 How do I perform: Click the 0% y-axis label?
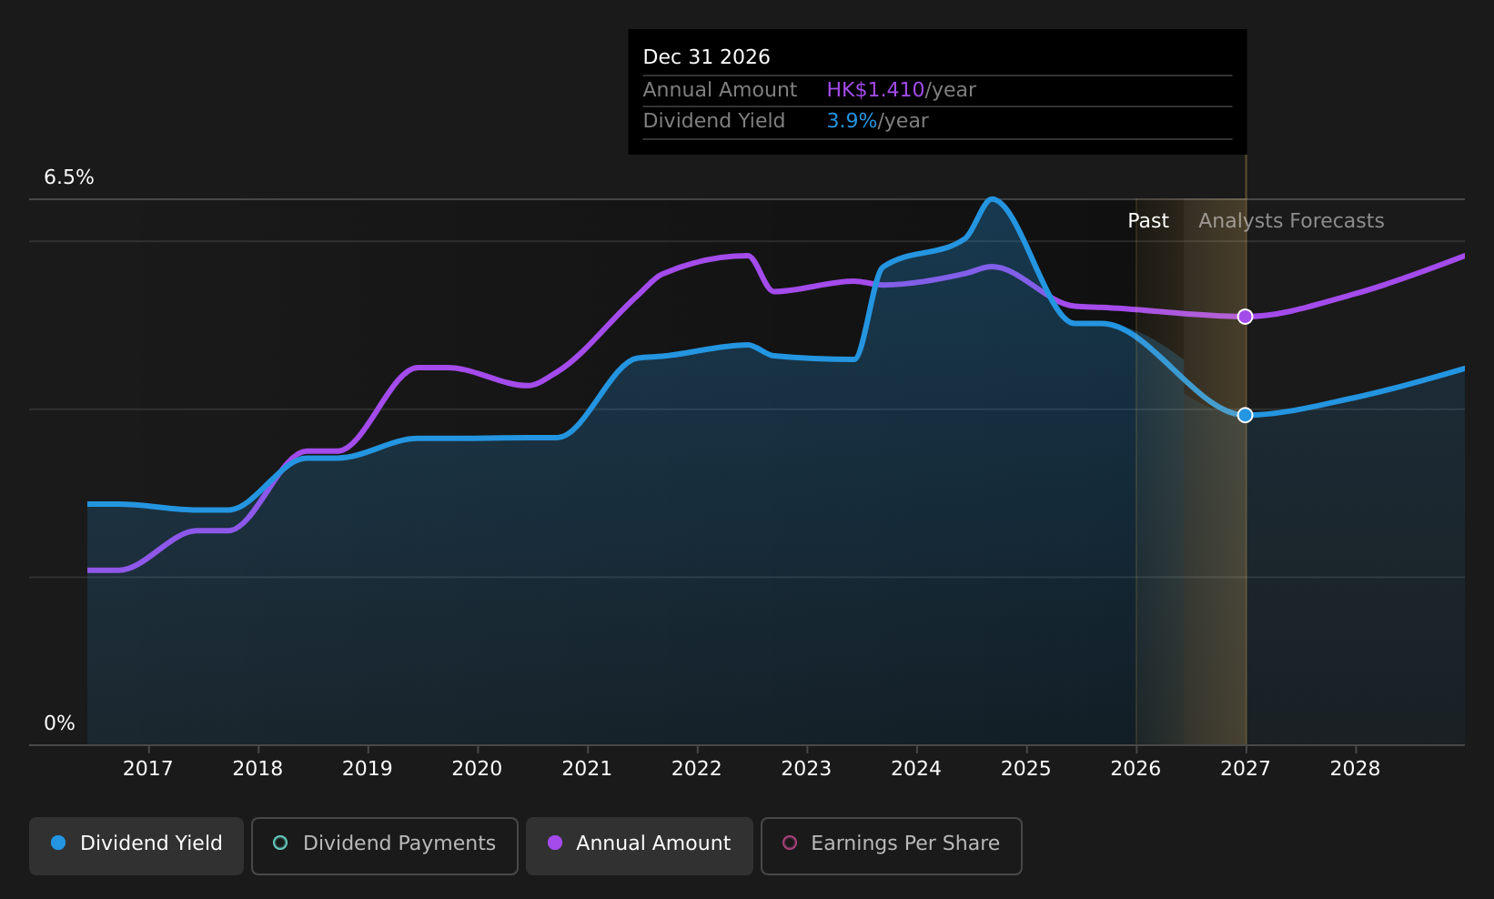[x=60, y=723]
